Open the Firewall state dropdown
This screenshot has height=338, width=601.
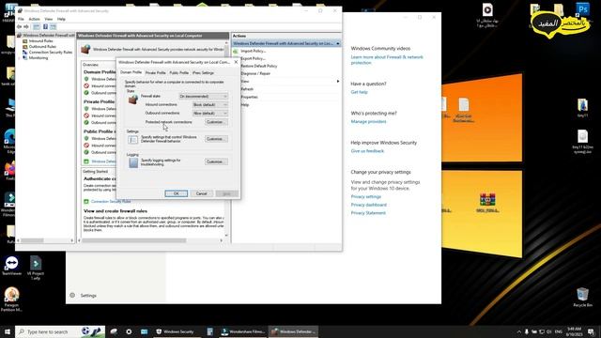[204, 96]
